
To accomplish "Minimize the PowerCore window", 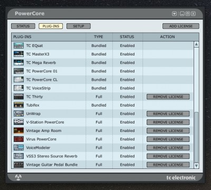I will (x=182, y=14).
